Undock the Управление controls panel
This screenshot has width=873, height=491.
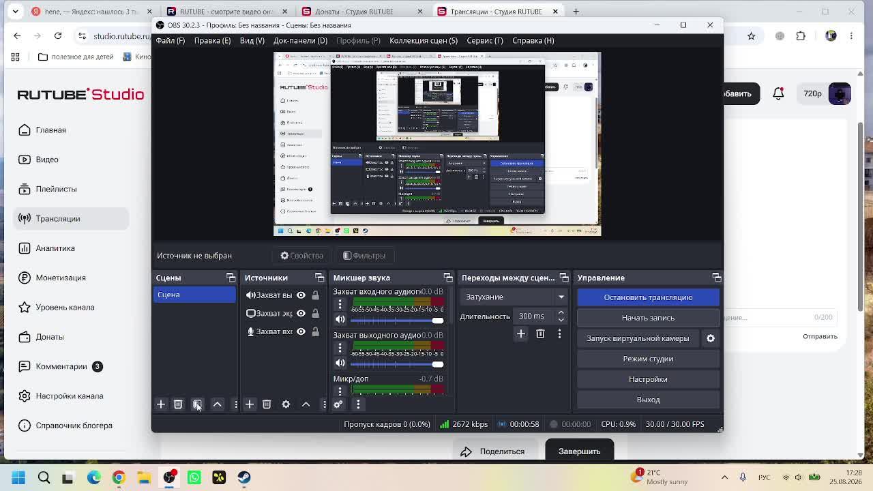coord(716,278)
